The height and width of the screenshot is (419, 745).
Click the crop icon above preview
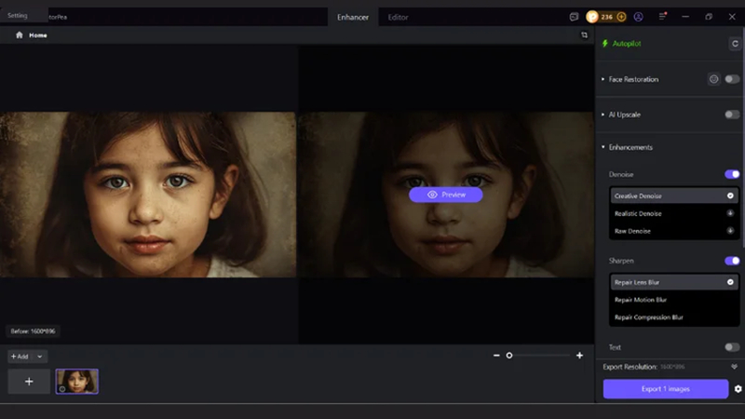(585, 35)
